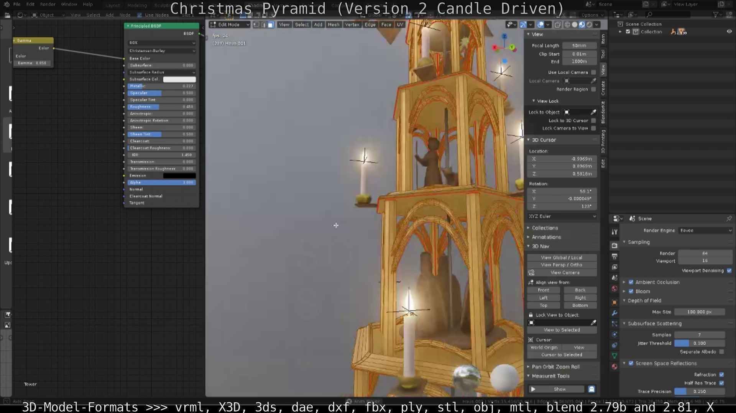The width and height of the screenshot is (736, 413).
Task: Open View Layer properties tab icon
Action: point(614,267)
